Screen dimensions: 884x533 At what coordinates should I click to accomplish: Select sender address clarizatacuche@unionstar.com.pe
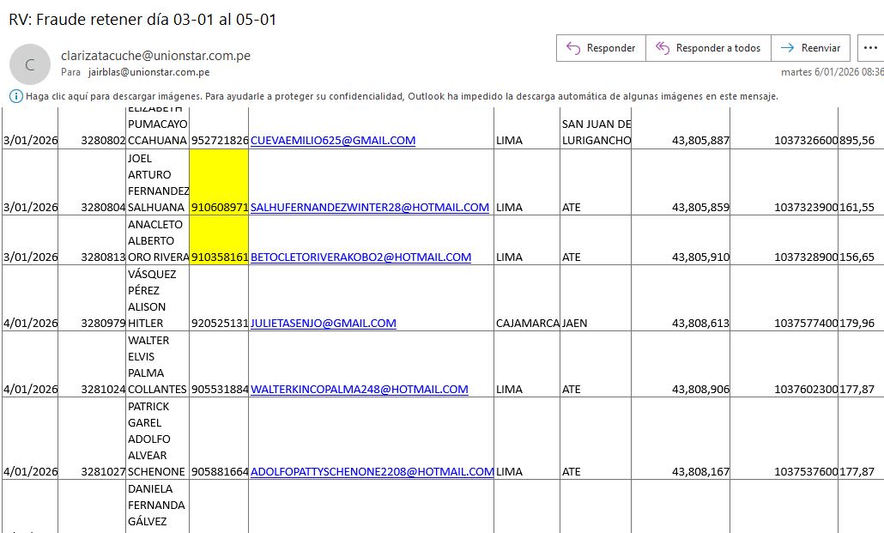click(155, 56)
